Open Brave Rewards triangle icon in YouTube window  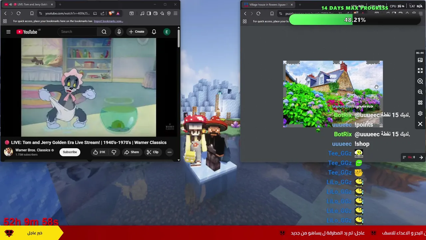point(117,13)
